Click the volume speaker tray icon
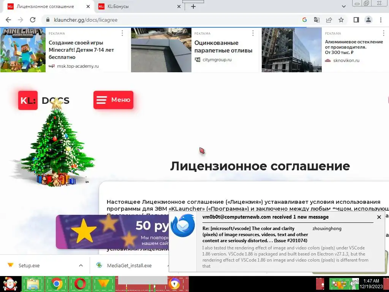The image size is (389, 292). [x=353, y=284]
